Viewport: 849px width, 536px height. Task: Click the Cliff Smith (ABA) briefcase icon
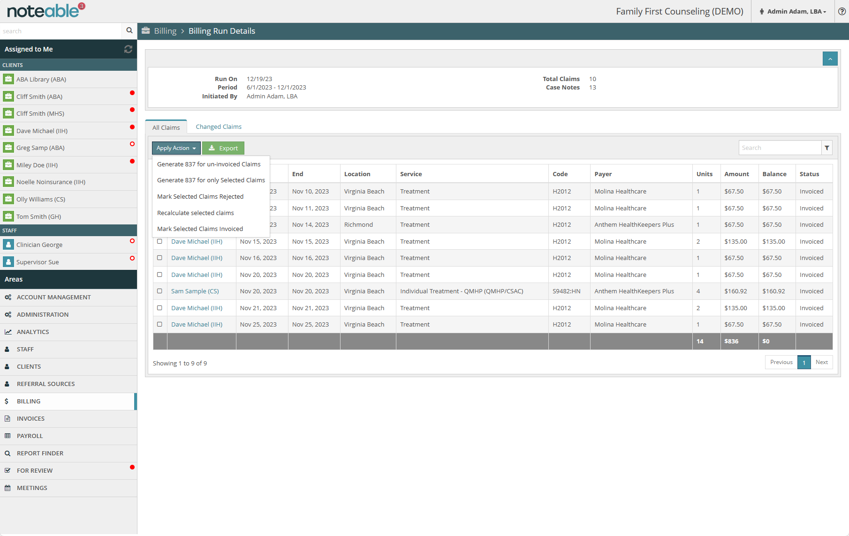click(8, 97)
